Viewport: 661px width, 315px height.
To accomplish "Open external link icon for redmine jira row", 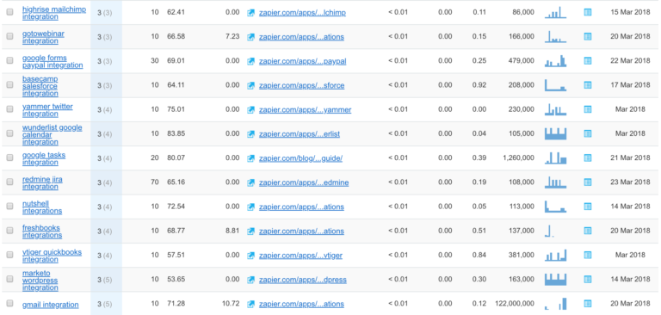I will (x=250, y=183).
